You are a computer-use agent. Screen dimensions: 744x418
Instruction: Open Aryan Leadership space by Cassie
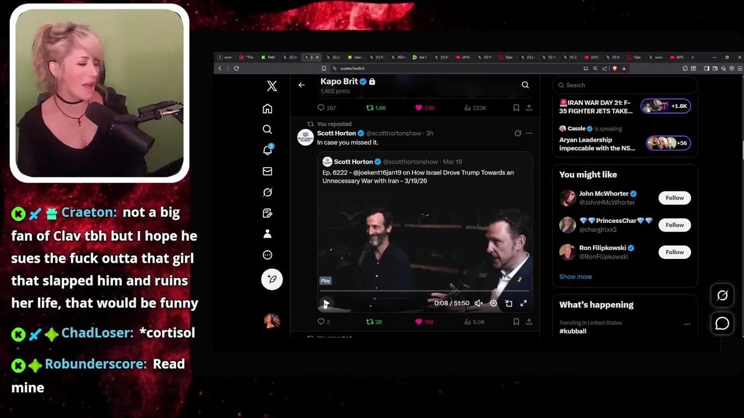tap(625, 139)
